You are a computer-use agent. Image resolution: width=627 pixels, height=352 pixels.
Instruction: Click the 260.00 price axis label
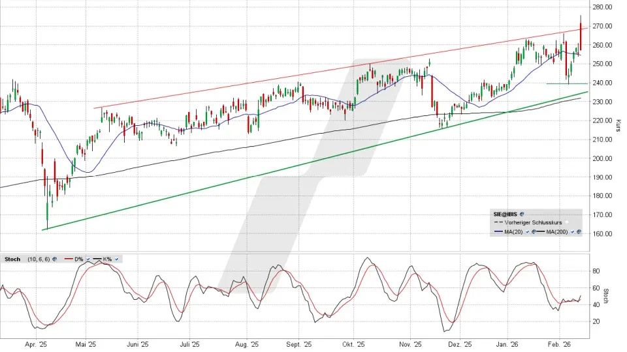coord(602,45)
